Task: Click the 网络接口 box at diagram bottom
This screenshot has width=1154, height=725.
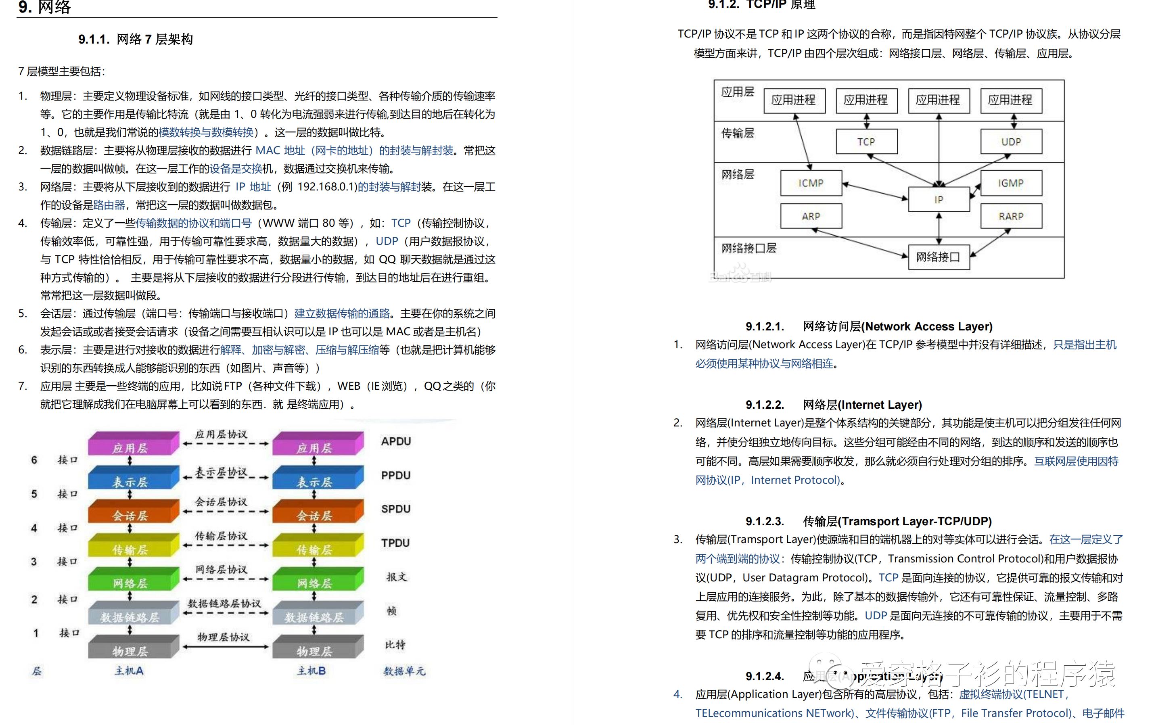Action: (x=939, y=257)
